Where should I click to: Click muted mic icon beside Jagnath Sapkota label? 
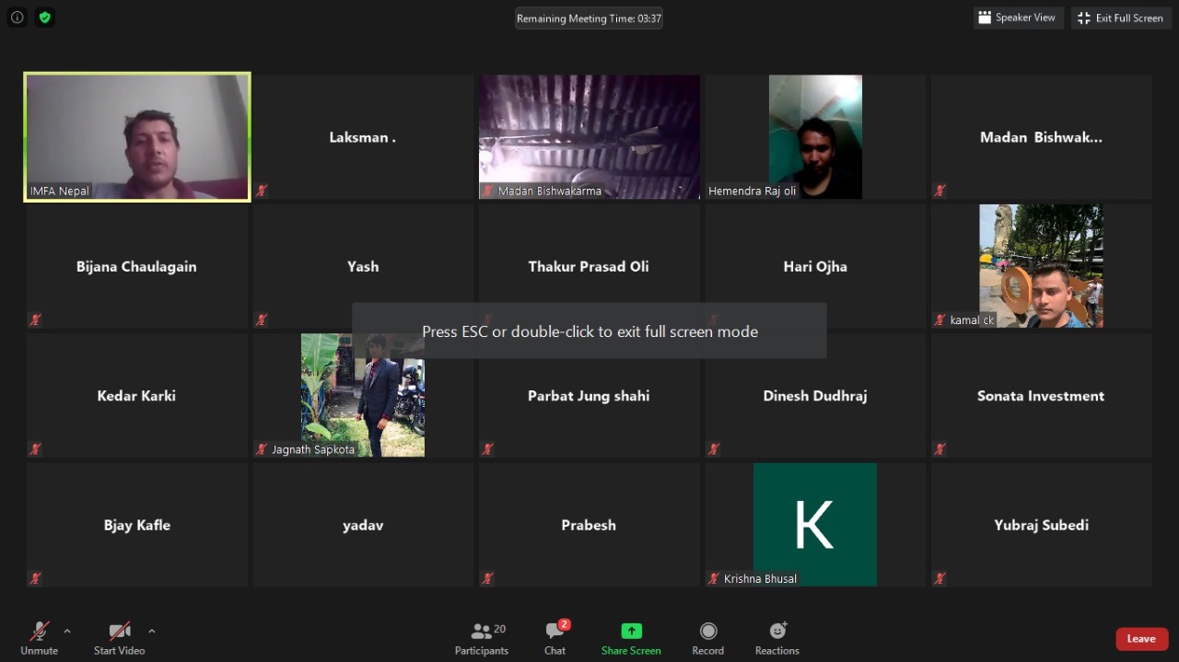pos(262,449)
